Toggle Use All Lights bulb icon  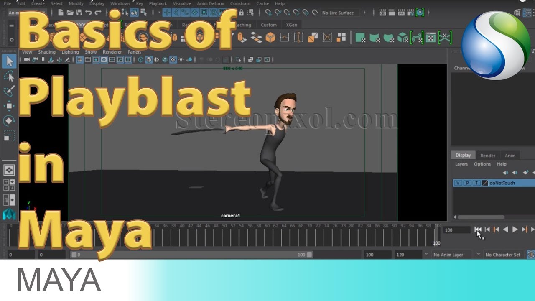click(x=181, y=60)
